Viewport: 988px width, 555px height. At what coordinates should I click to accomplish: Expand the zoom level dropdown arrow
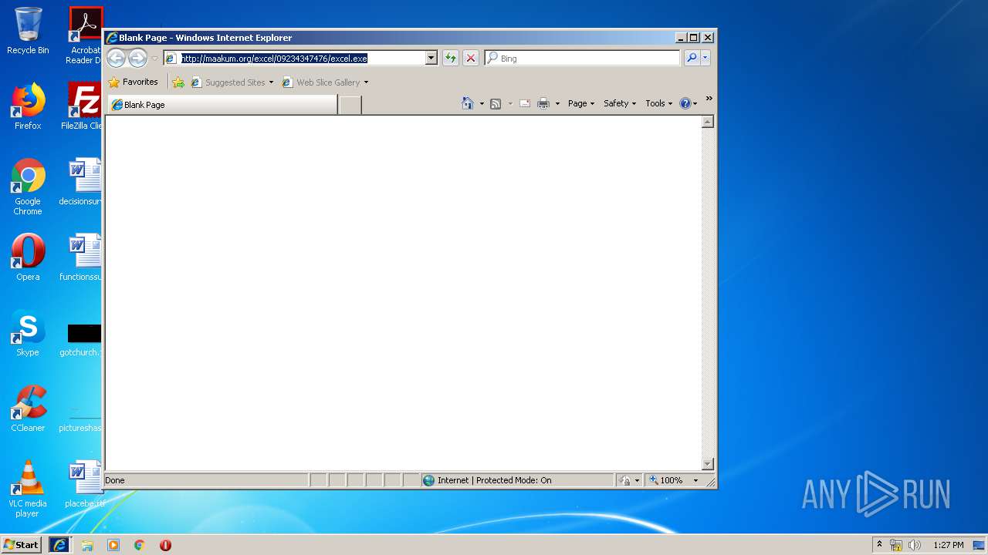click(x=695, y=480)
